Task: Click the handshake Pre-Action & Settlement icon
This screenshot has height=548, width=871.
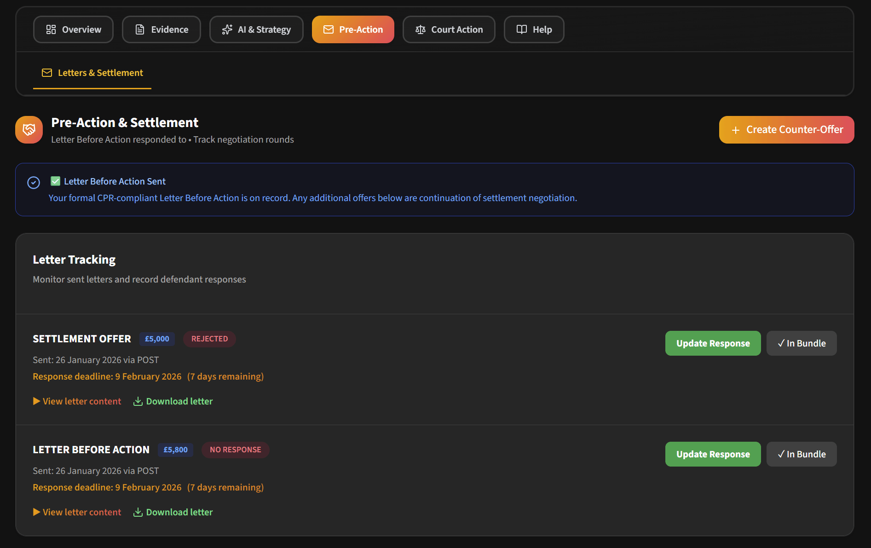Action: 29,130
